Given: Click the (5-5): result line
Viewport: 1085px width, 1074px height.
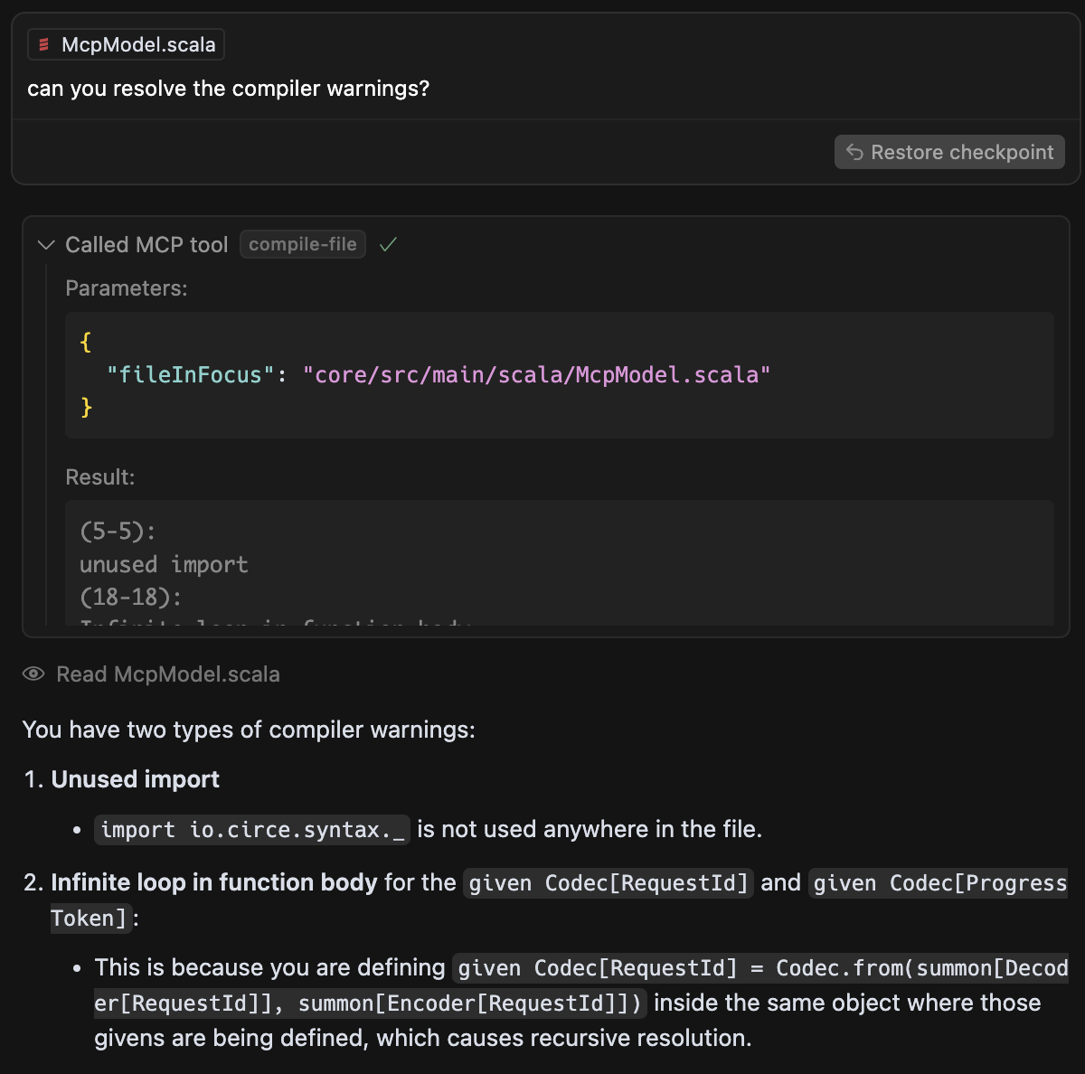Looking at the screenshot, I should pyautogui.click(x=118, y=532).
